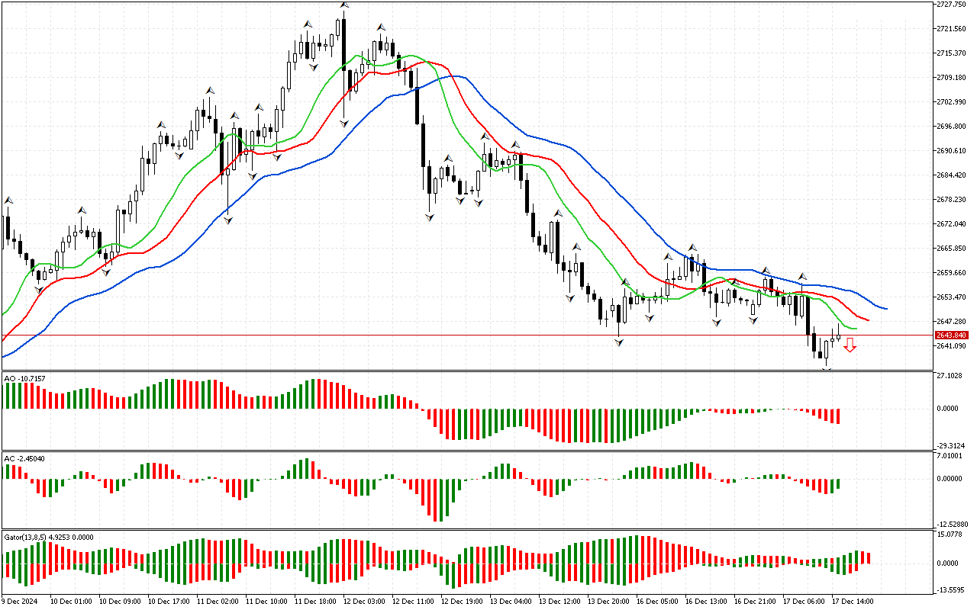Pick the 11 Dec 10:00 time label
Image resolution: width=977 pixels, height=610 pixels.
(x=266, y=601)
